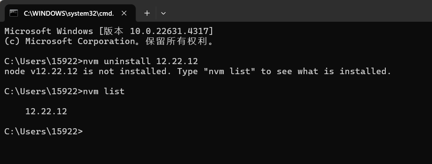432x164 pixels.
Task: Click the 'nvm list' command after the prompt
Action: pyautogui.click(x=103, y=91)
